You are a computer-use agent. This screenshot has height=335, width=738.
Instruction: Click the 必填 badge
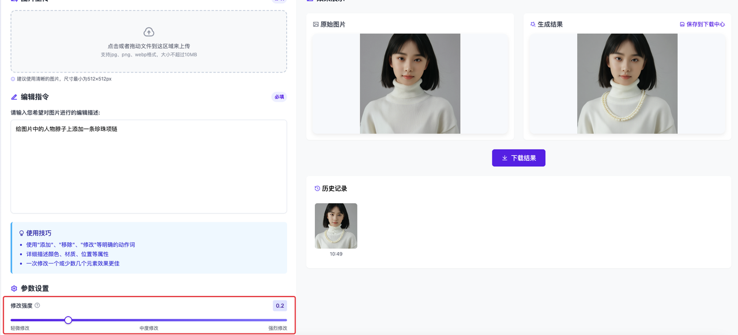pyautogui.click(x=278, y=97)
